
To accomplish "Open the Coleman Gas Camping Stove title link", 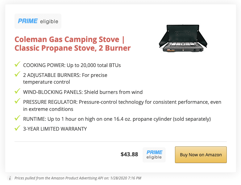I will (x=73, y=44).
